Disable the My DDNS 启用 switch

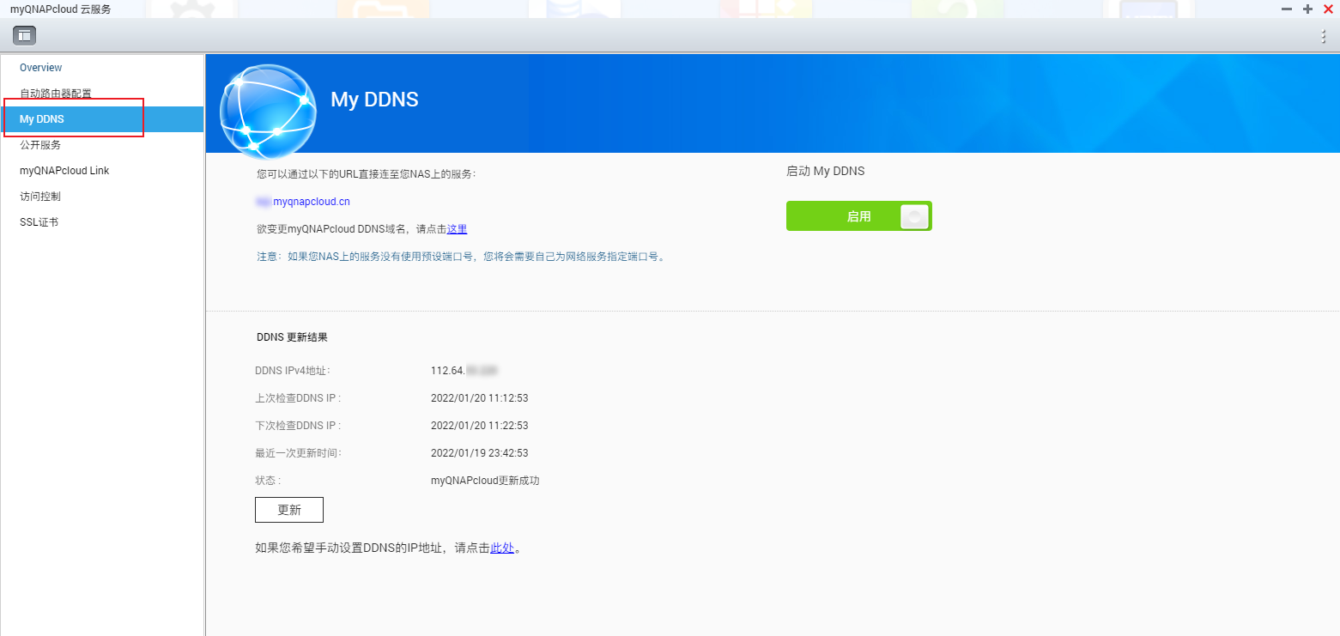pyautogui.click(x=858, y=216)
